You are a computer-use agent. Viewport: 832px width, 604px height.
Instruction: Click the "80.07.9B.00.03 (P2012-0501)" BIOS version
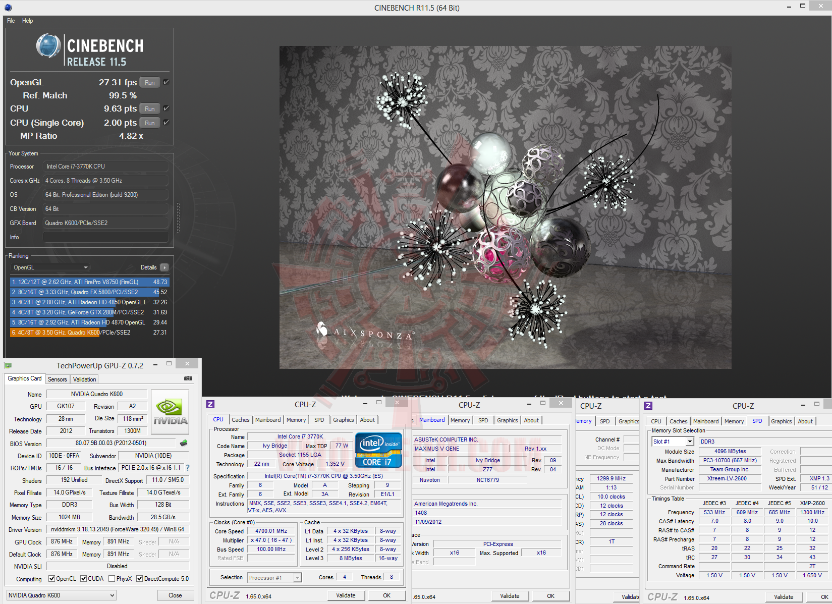tap(111, 443)
